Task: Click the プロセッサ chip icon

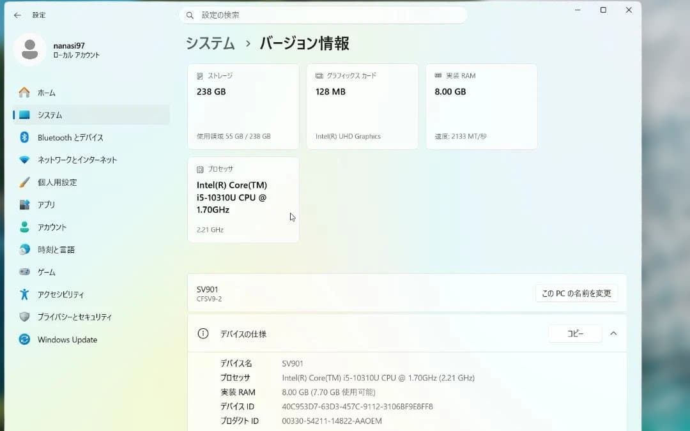Action: point(200,169)
